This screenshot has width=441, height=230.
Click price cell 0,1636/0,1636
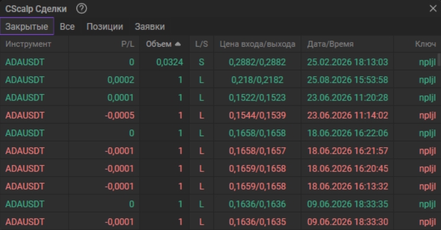click(x=257, y=204)
